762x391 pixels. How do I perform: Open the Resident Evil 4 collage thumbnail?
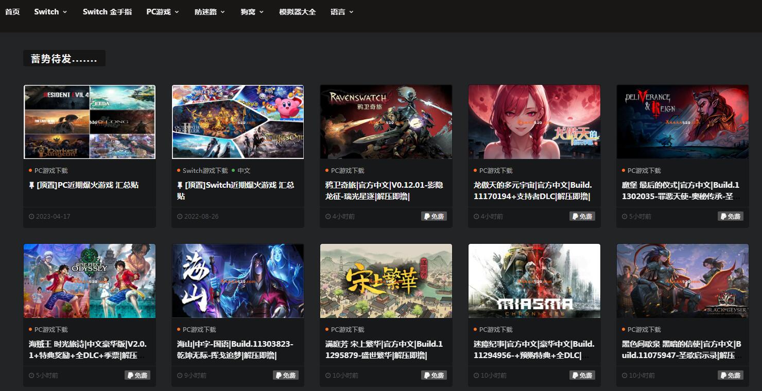pos(90,122)
